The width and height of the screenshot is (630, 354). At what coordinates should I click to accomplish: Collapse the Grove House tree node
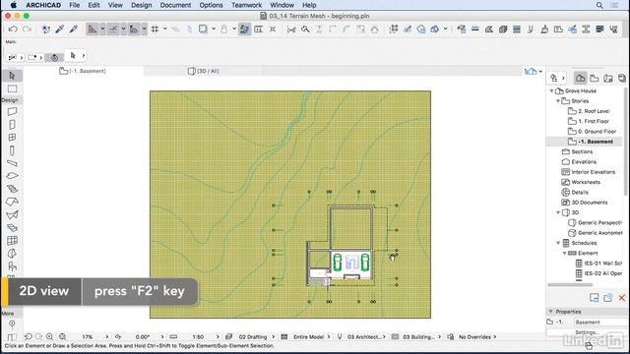point(551,91)
